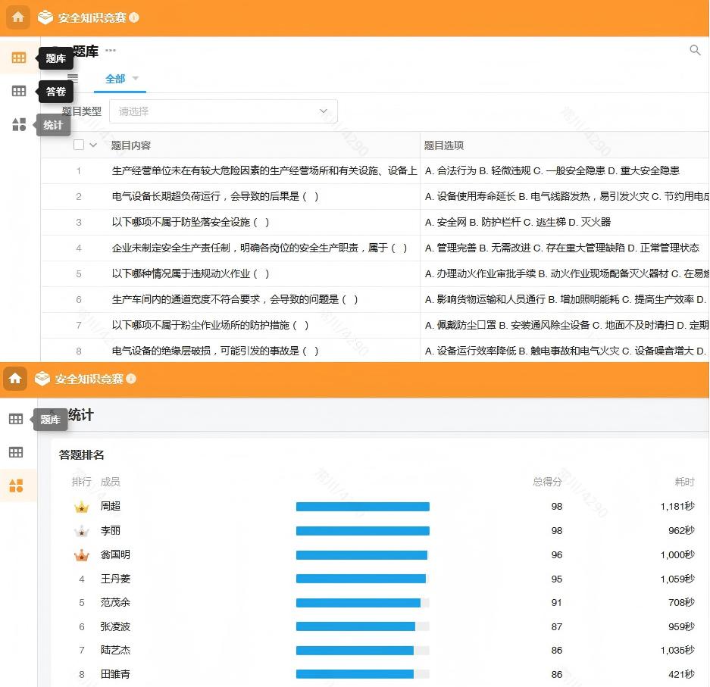Click member name 王丹萎 in ranking
Screen dimensions: 710x687
click(115, 579)
